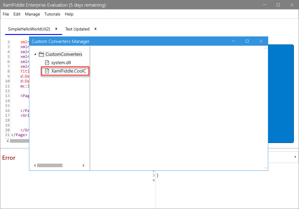Click line number 13 in the XAML editor
299x209 pixels.
tap(7, 96)
